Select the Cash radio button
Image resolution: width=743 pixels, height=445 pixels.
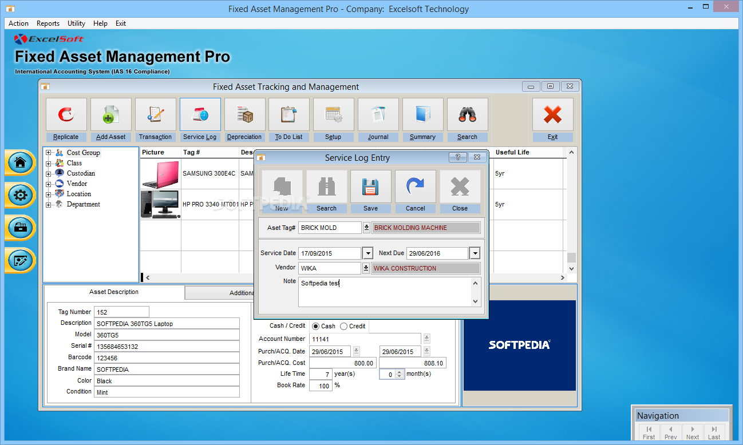point(316,326)
